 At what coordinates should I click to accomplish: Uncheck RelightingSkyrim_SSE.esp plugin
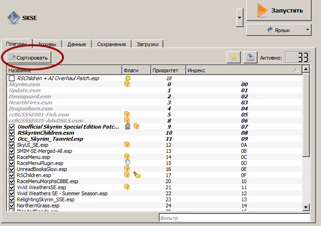click(12, 199)
